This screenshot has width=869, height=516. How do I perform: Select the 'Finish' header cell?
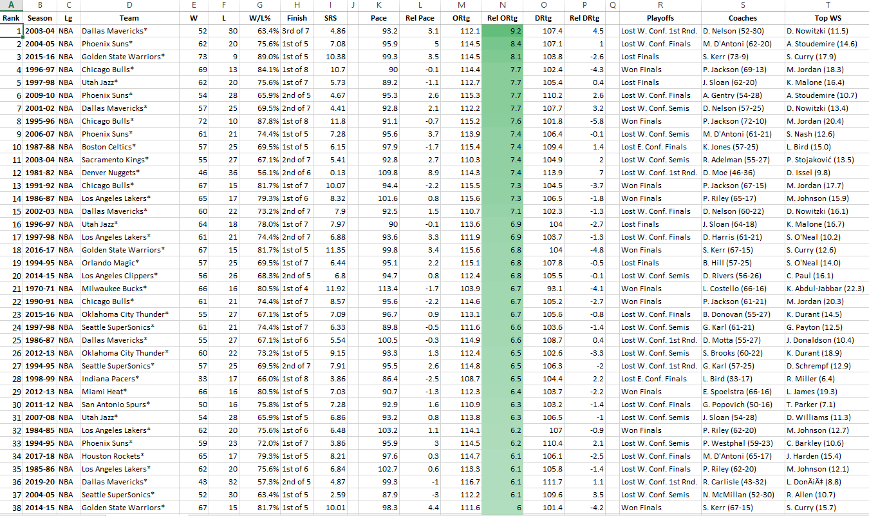(297, 18)
